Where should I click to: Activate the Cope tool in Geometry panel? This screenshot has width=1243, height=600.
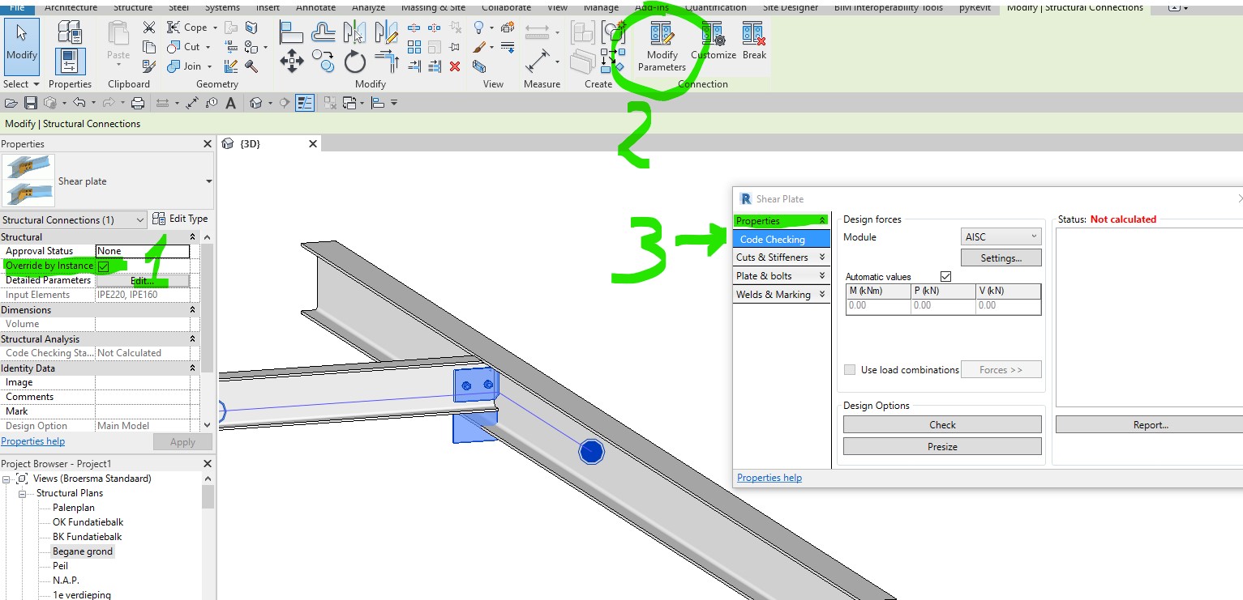(x=191, y=27)
